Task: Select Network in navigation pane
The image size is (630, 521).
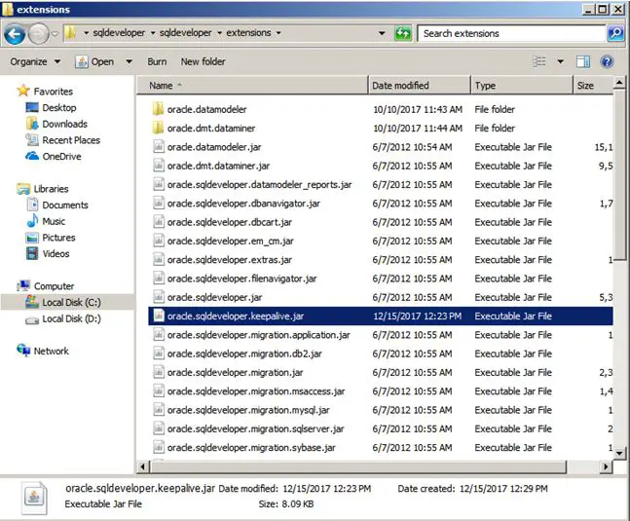Action: (43, 351)
